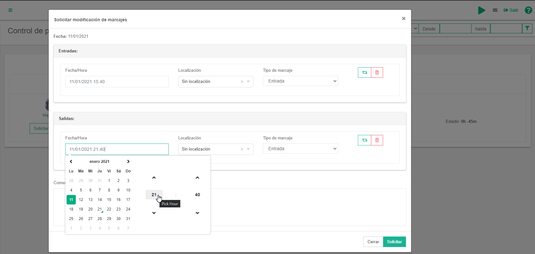Click the swap icon in Entradas row
Viewport: 535px width, 254px height.
(364, 72)
